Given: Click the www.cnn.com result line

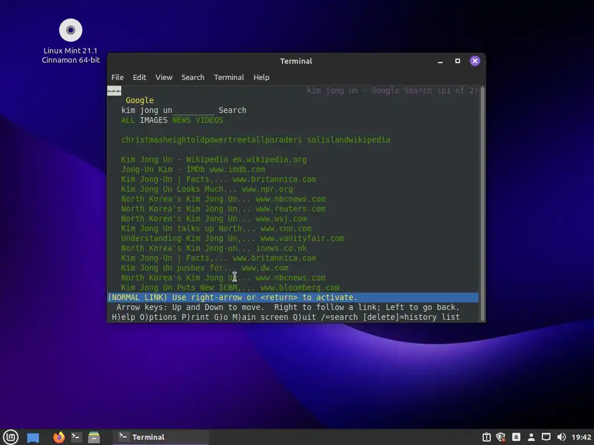Looking at the screenshot, I should click(216, 228).
